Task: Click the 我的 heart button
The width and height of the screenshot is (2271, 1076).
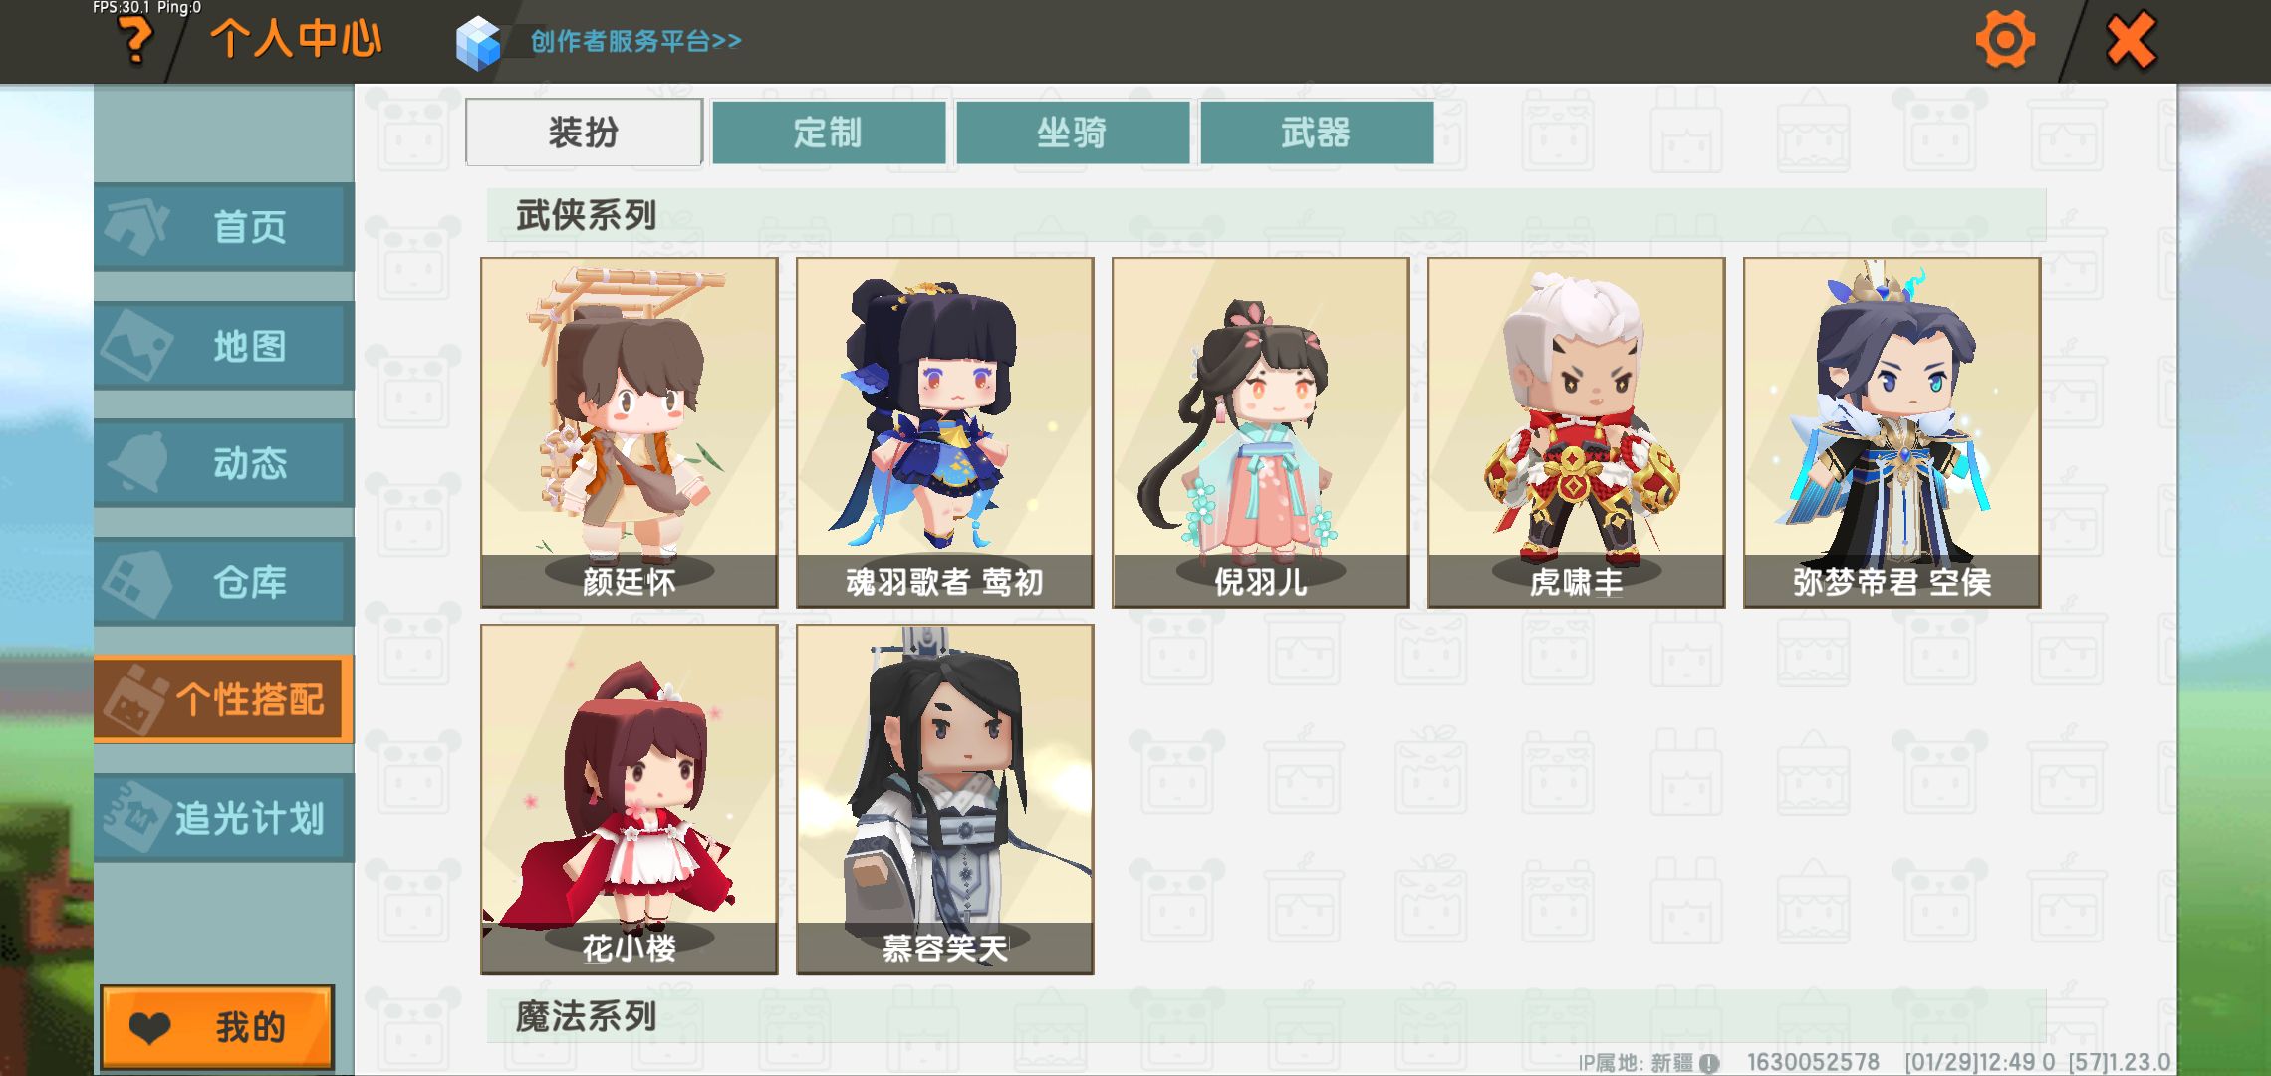Action: point(217,1027)
